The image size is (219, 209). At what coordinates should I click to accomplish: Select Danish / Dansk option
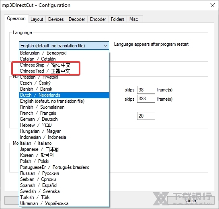[x=64, y=89]
